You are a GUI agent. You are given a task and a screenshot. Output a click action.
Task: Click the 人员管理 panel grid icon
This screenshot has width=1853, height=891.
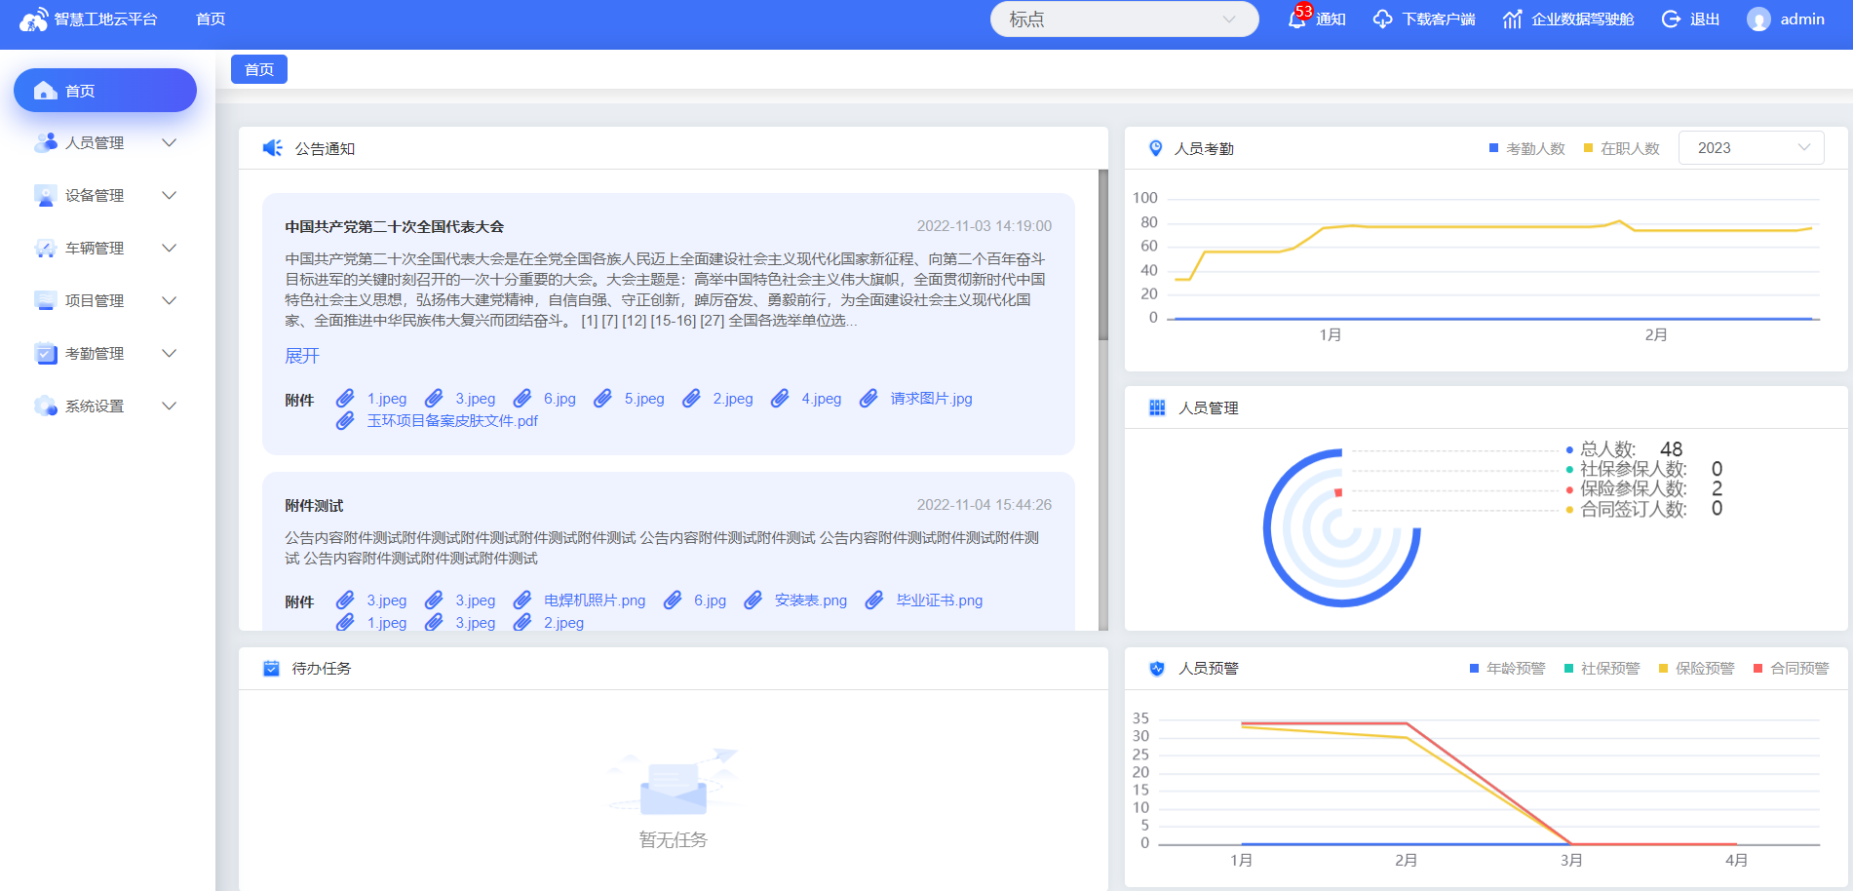point(1157,407)
